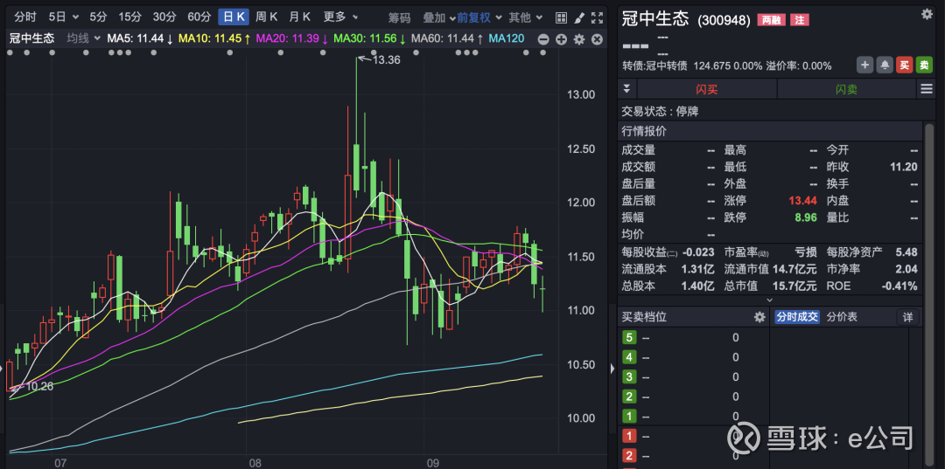This screenshot has width=945, height=469.
Task: Select buy level 2 marker
Action: 630,456
